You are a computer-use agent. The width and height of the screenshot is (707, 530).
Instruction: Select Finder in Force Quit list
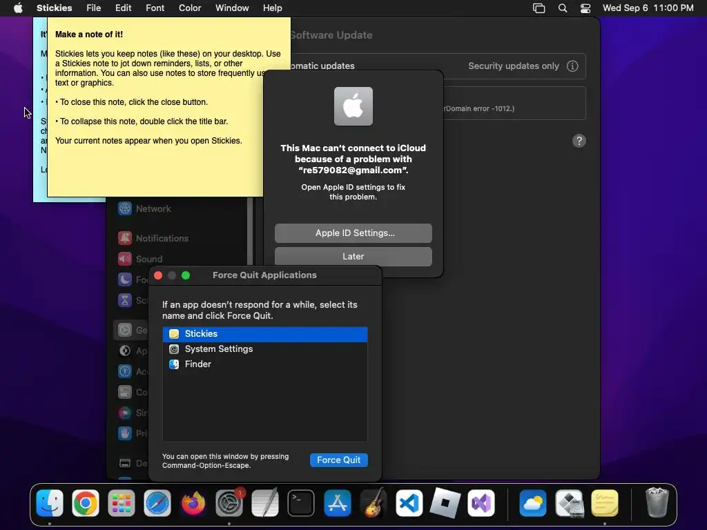(264, 364)
